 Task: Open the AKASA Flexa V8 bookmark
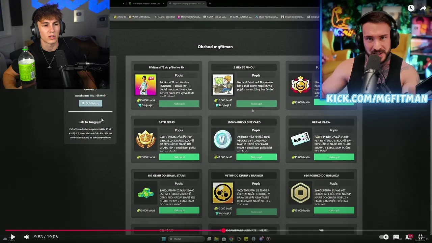pyautogui.click(x=215, y=17)
